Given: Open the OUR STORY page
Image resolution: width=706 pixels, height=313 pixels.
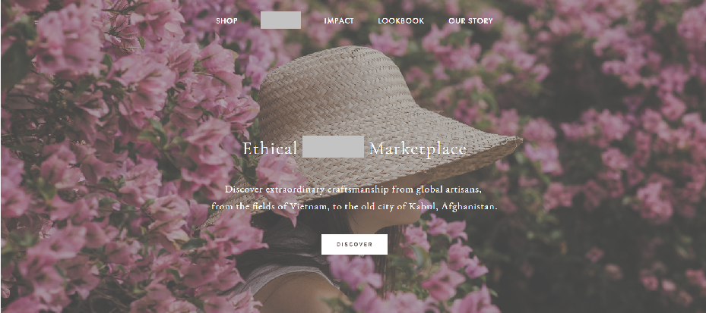Looking at the screenshot, I should [470, 20].
